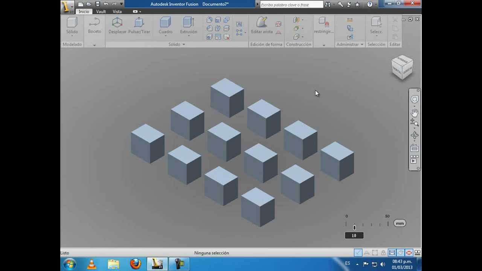Toggle the window layout status bar button
This screenshot has height=271, width=482.
pos(417,253)
